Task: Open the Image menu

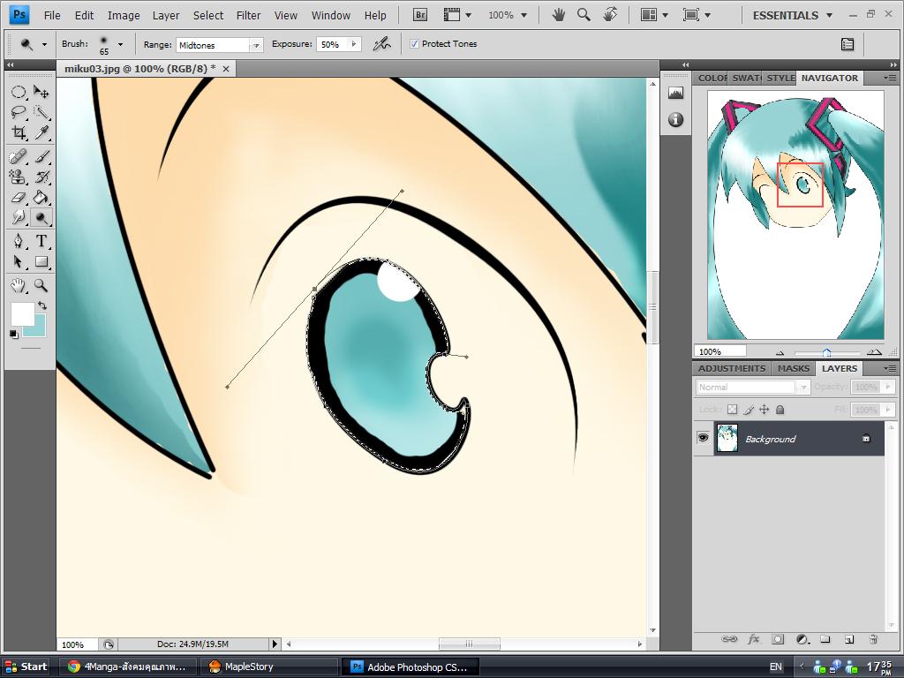Action: click(x=124, y=16)
